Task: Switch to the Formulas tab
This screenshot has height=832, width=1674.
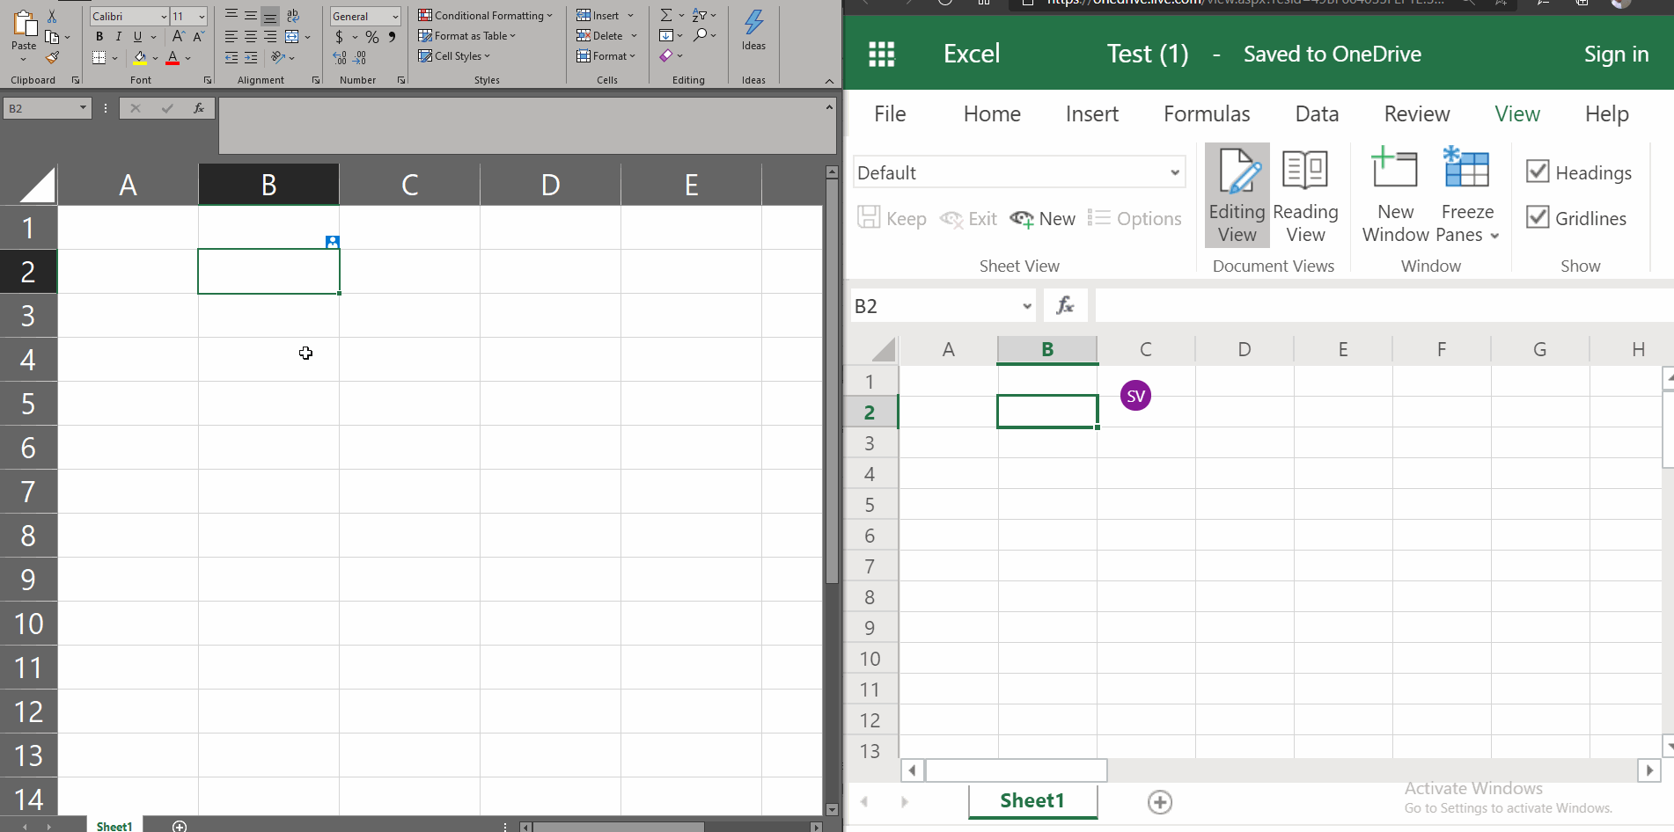Action: [x=1207, y=113]
